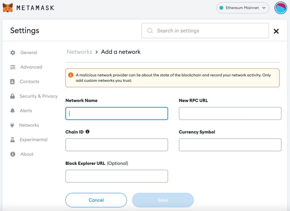The width and height of the screenshot is (290, 211).
Task: Click the General gear icon
Action: point(13,53)
